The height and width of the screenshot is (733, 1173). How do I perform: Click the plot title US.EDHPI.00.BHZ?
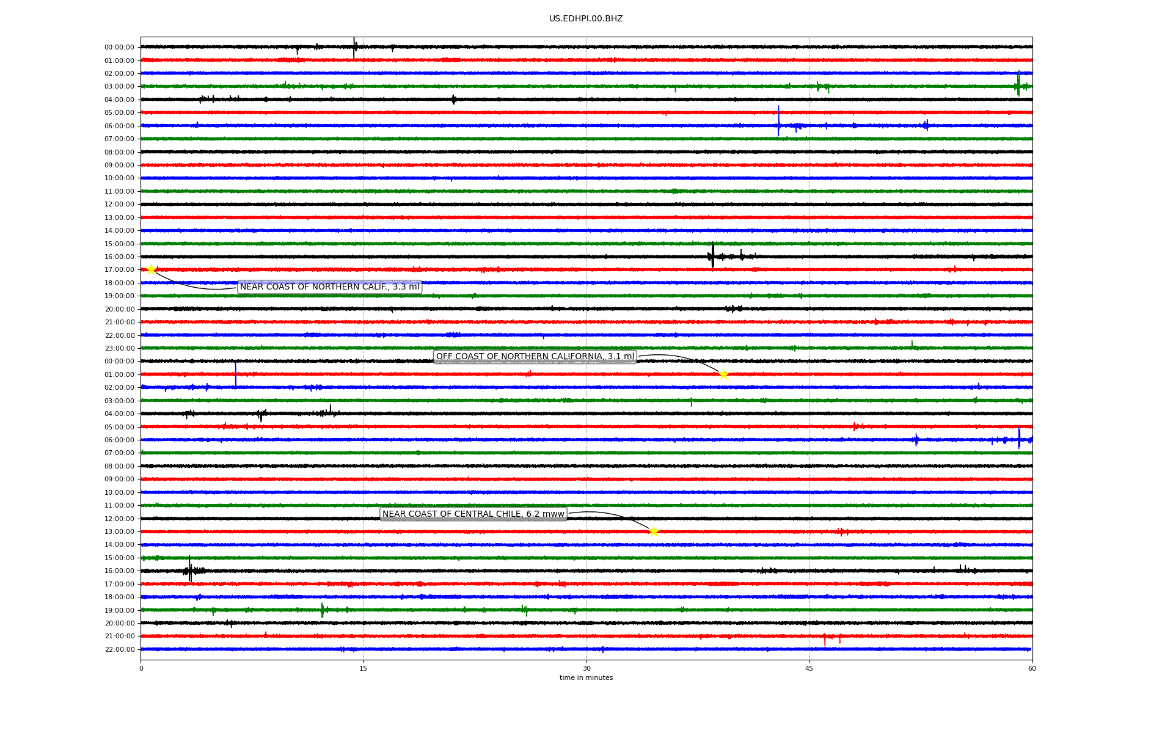pos(585,19)
